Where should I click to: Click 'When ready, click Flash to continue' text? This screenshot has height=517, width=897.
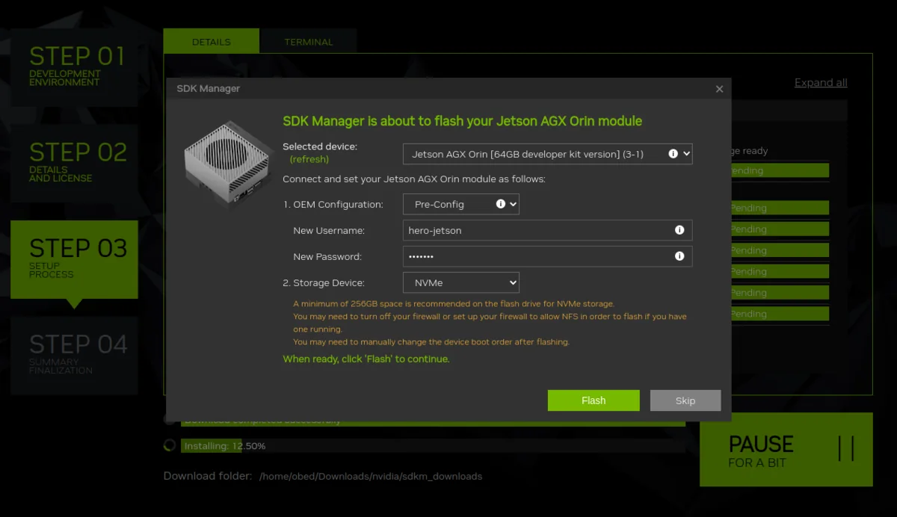point(366,359)
